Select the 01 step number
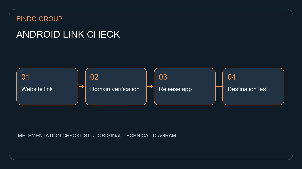The image size is (302, 169). [x=25, y=77]
